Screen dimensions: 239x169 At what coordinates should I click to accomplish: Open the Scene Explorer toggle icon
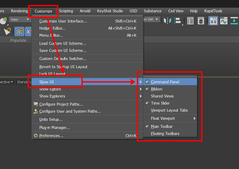(190, 21)
